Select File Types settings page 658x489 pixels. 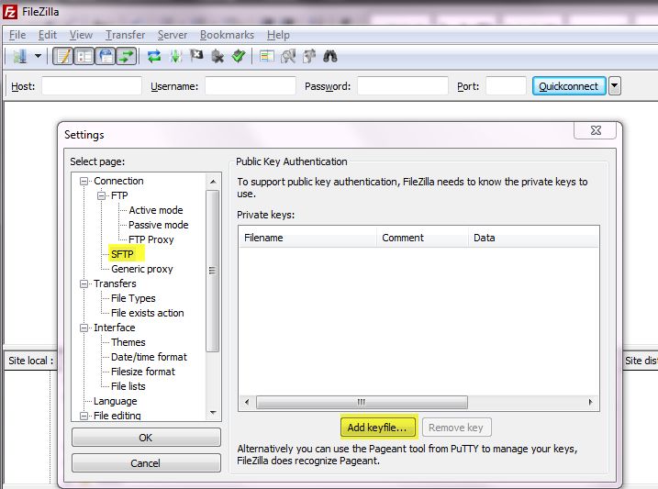pos(133,298)
